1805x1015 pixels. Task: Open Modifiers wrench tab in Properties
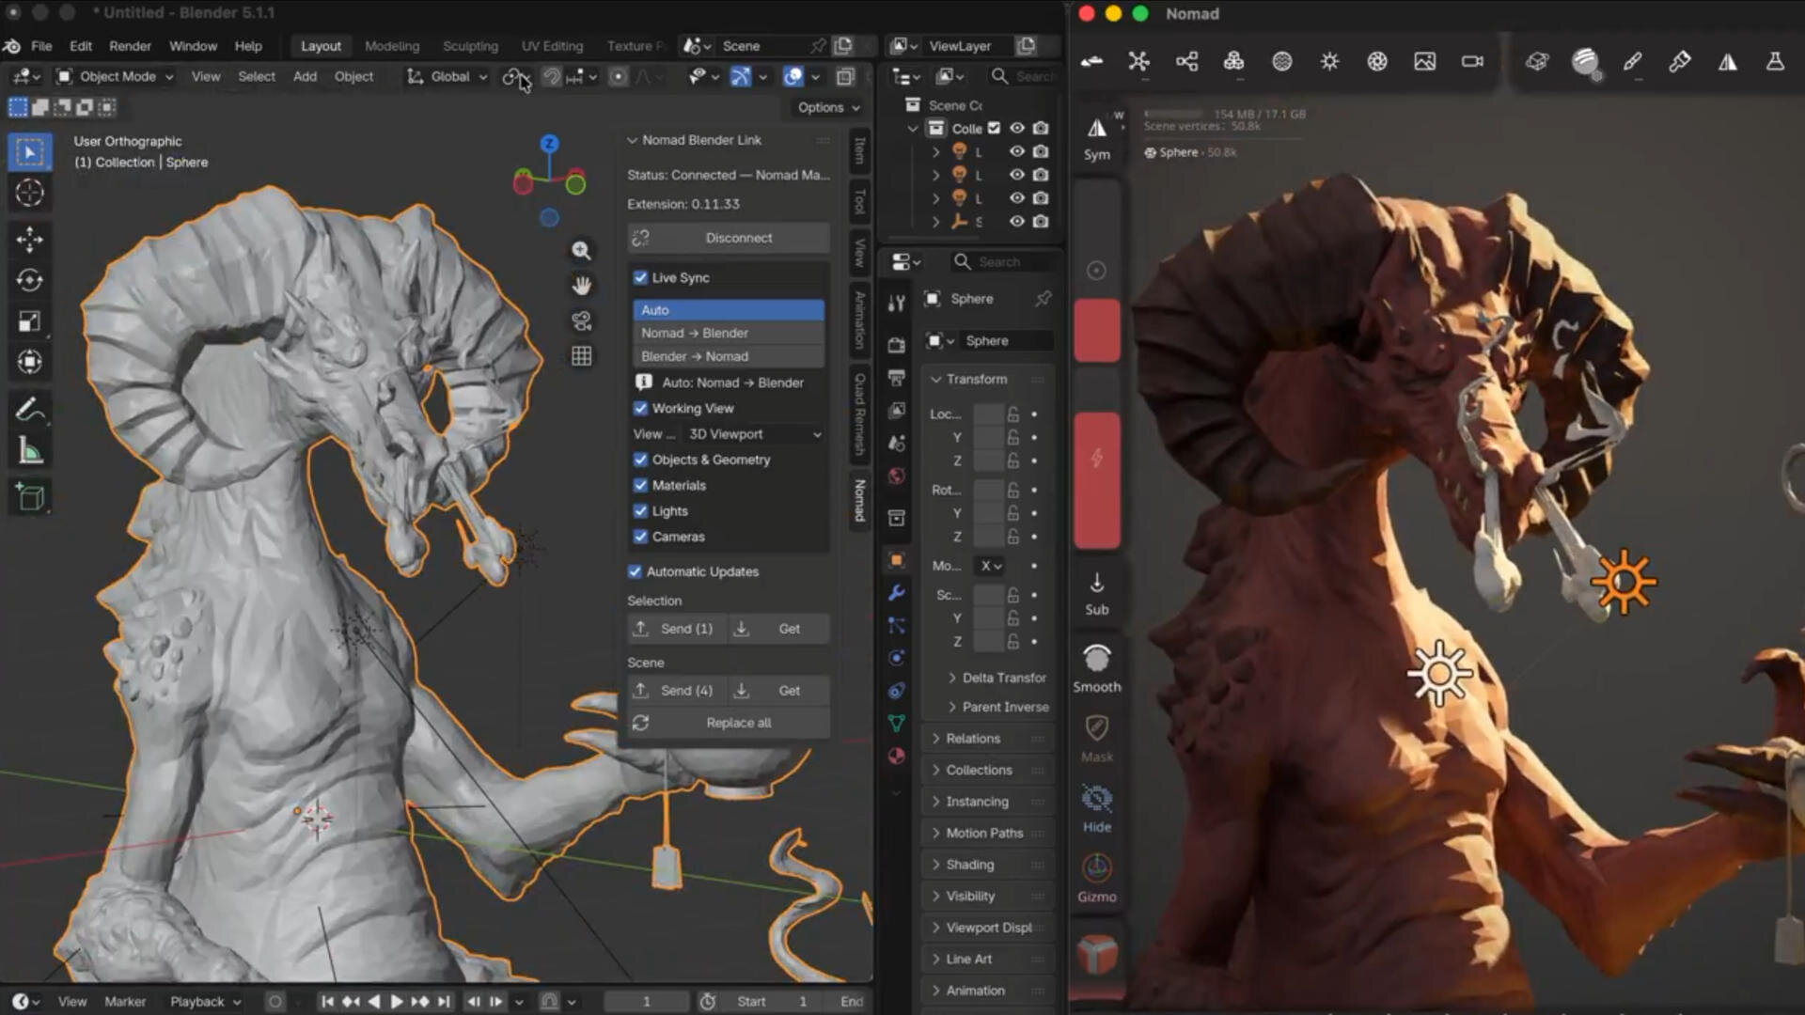[897, 593]
